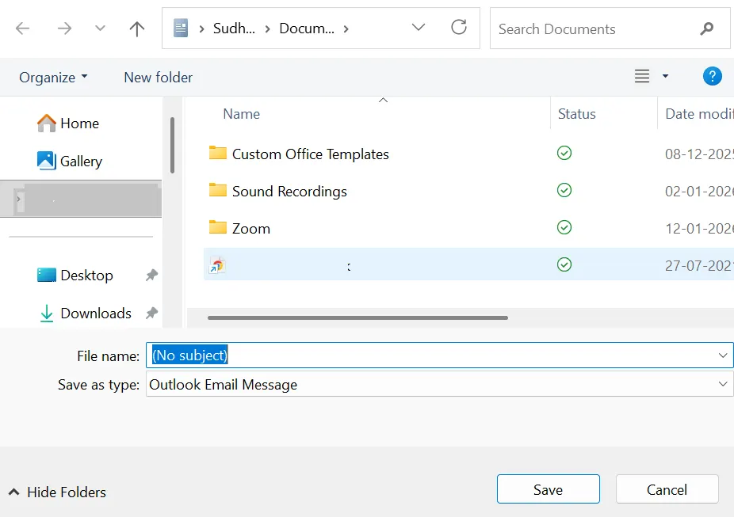Screen dimensions: 734x517
Task: Click the Cancel button
Action: 667,490
